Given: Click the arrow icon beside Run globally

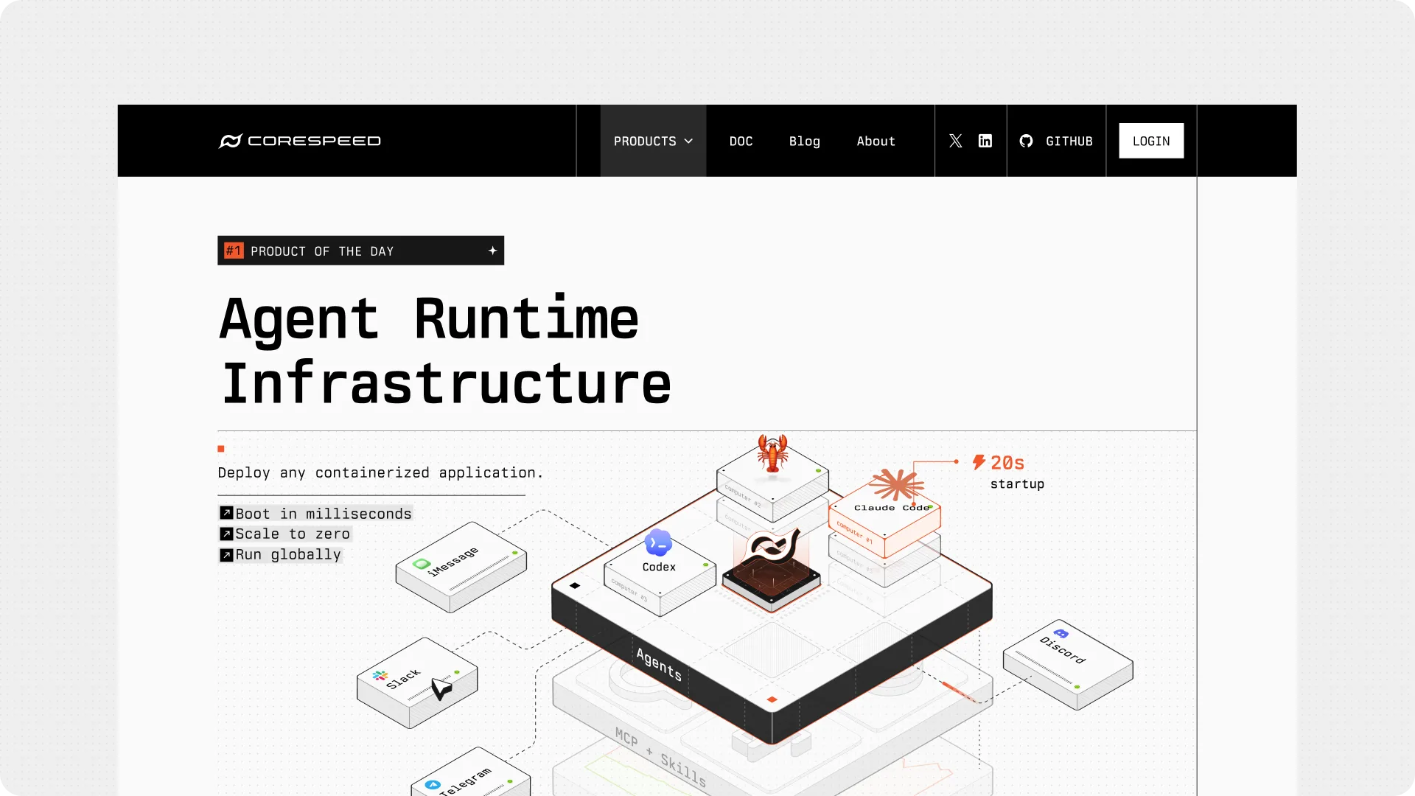Looking at the screenshot, I should (x=226, y=555).
